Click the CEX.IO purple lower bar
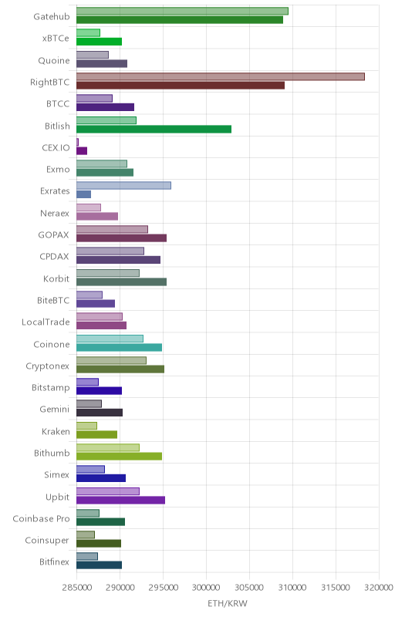This screenshot has height=617, width=395. pos(82,150)
